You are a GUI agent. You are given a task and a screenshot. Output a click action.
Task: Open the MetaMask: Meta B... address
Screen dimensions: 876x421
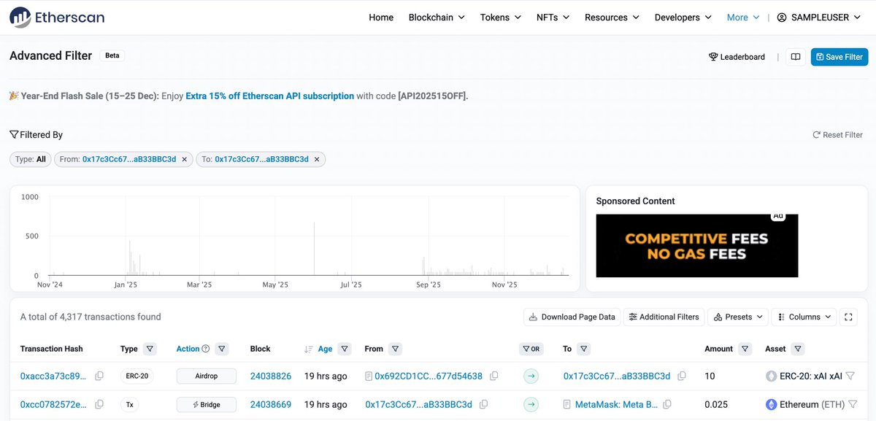coord(616,404)
